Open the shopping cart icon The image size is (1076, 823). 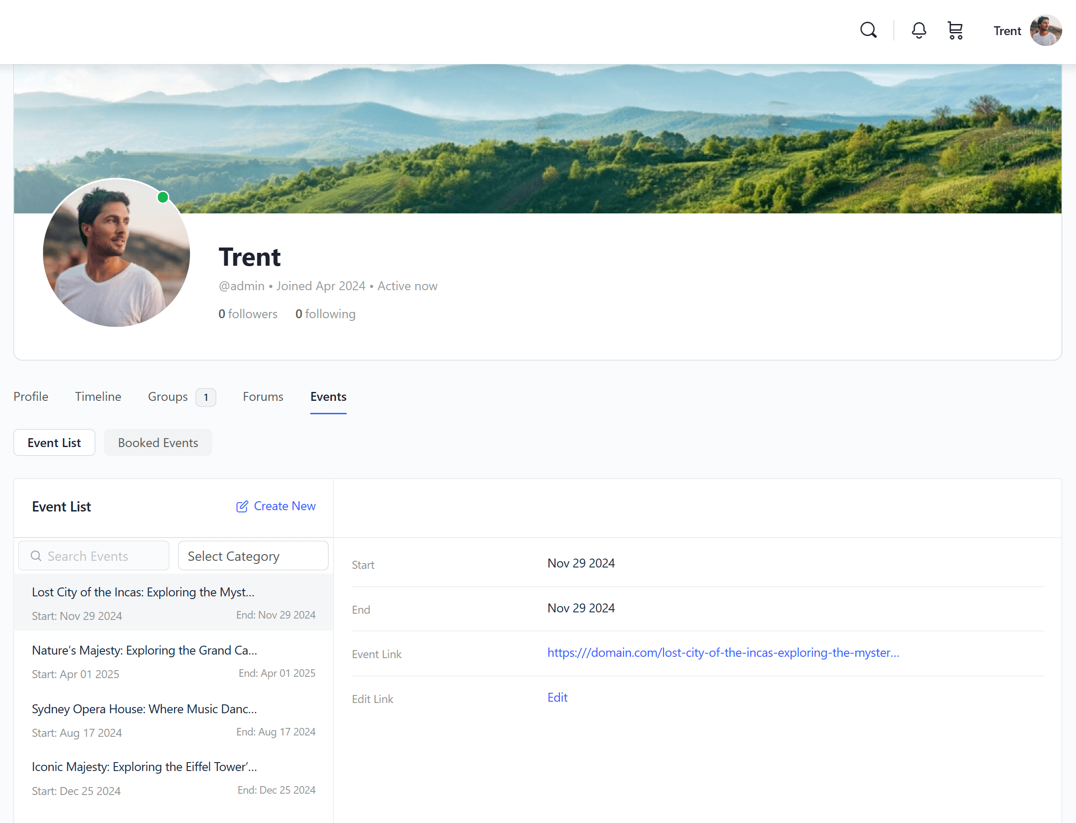coord(955,30)
